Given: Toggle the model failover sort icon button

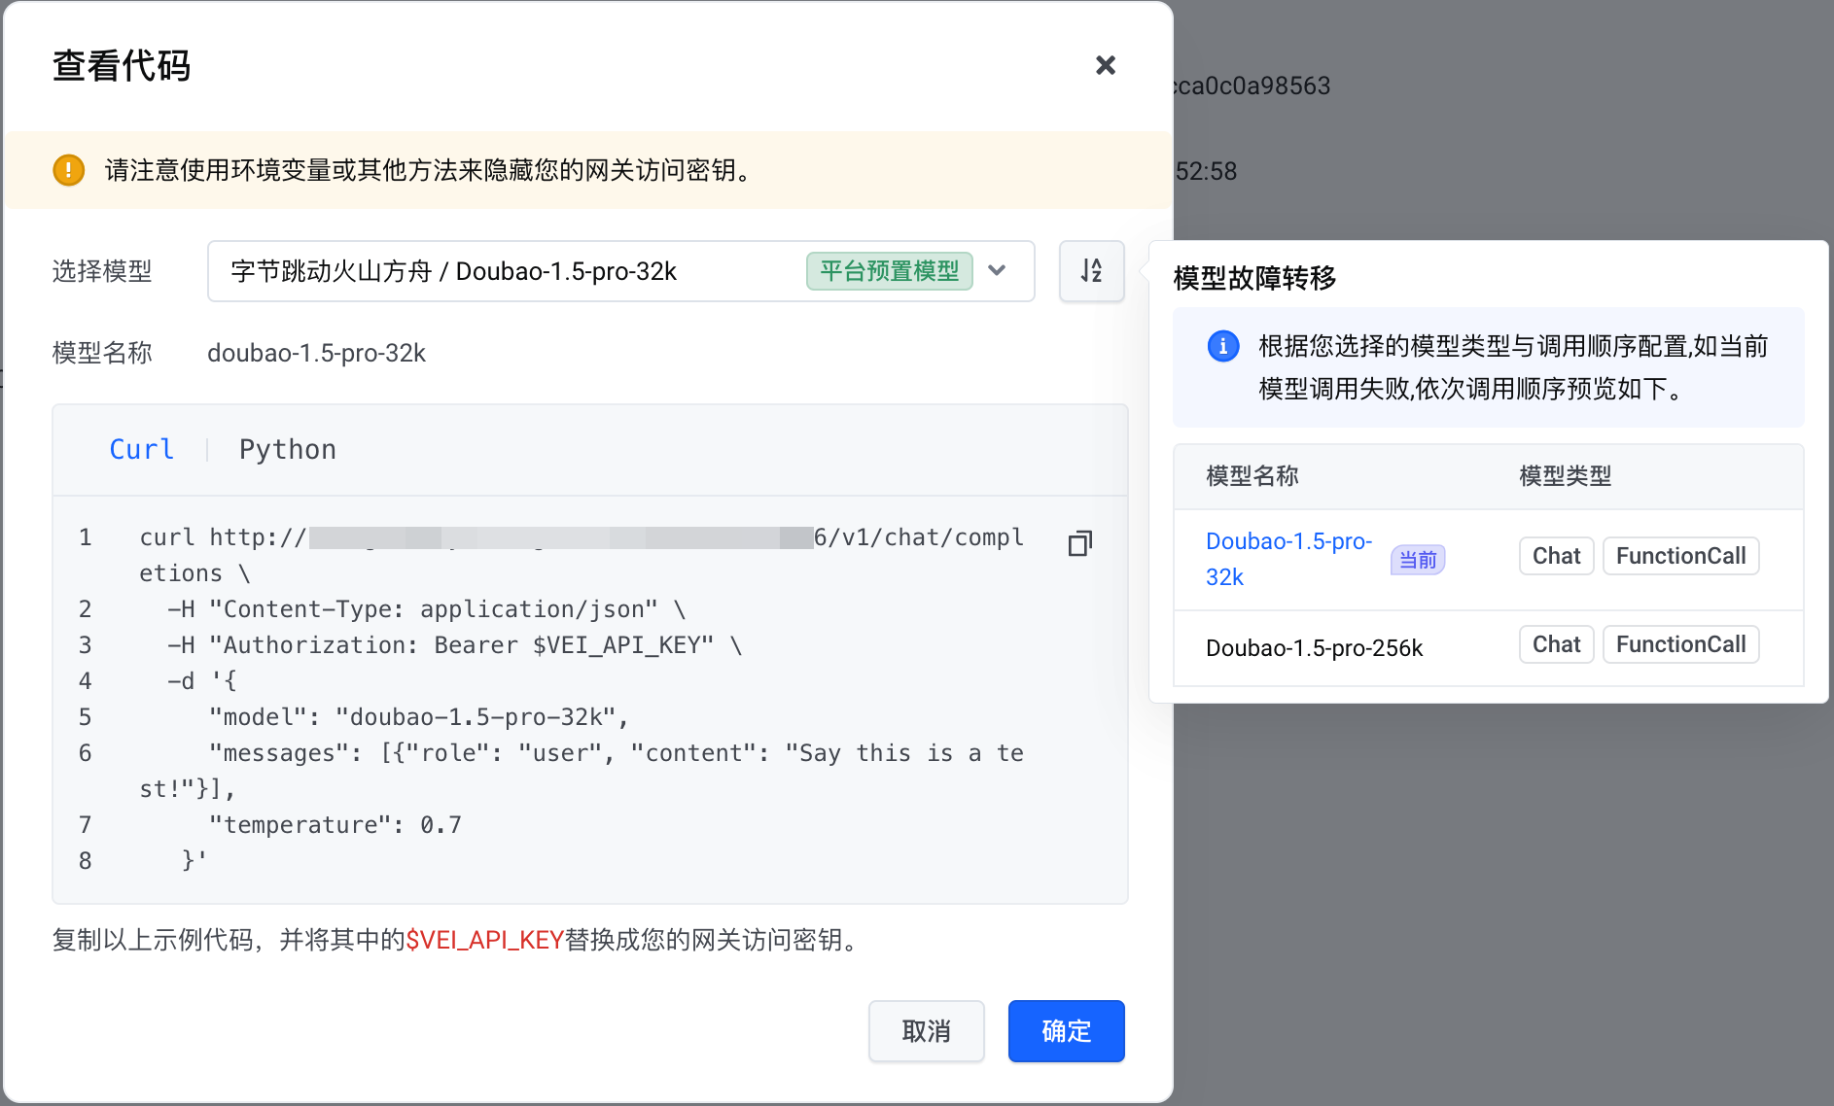Looking at the screenshot, I should click(x=1091, y=271).
